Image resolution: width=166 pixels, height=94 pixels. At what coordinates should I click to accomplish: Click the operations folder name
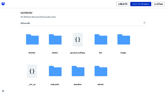(78, 84)
